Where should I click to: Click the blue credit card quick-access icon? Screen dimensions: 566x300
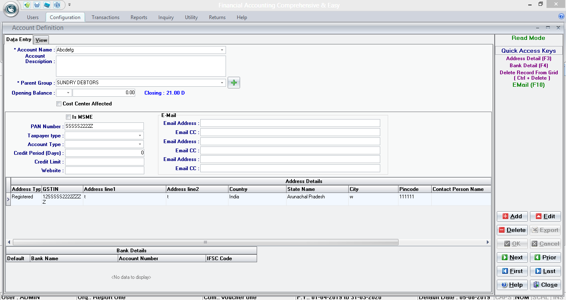tap(47, 5)
